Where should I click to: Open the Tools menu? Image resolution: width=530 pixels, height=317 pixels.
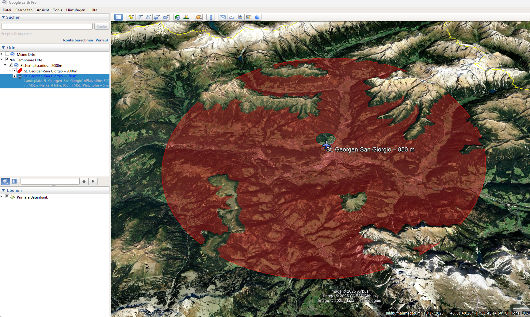(57, 10)
